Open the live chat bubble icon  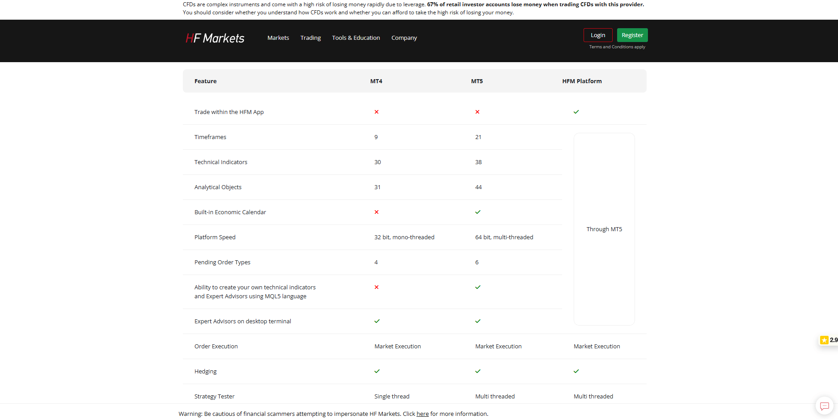point(825,406)
